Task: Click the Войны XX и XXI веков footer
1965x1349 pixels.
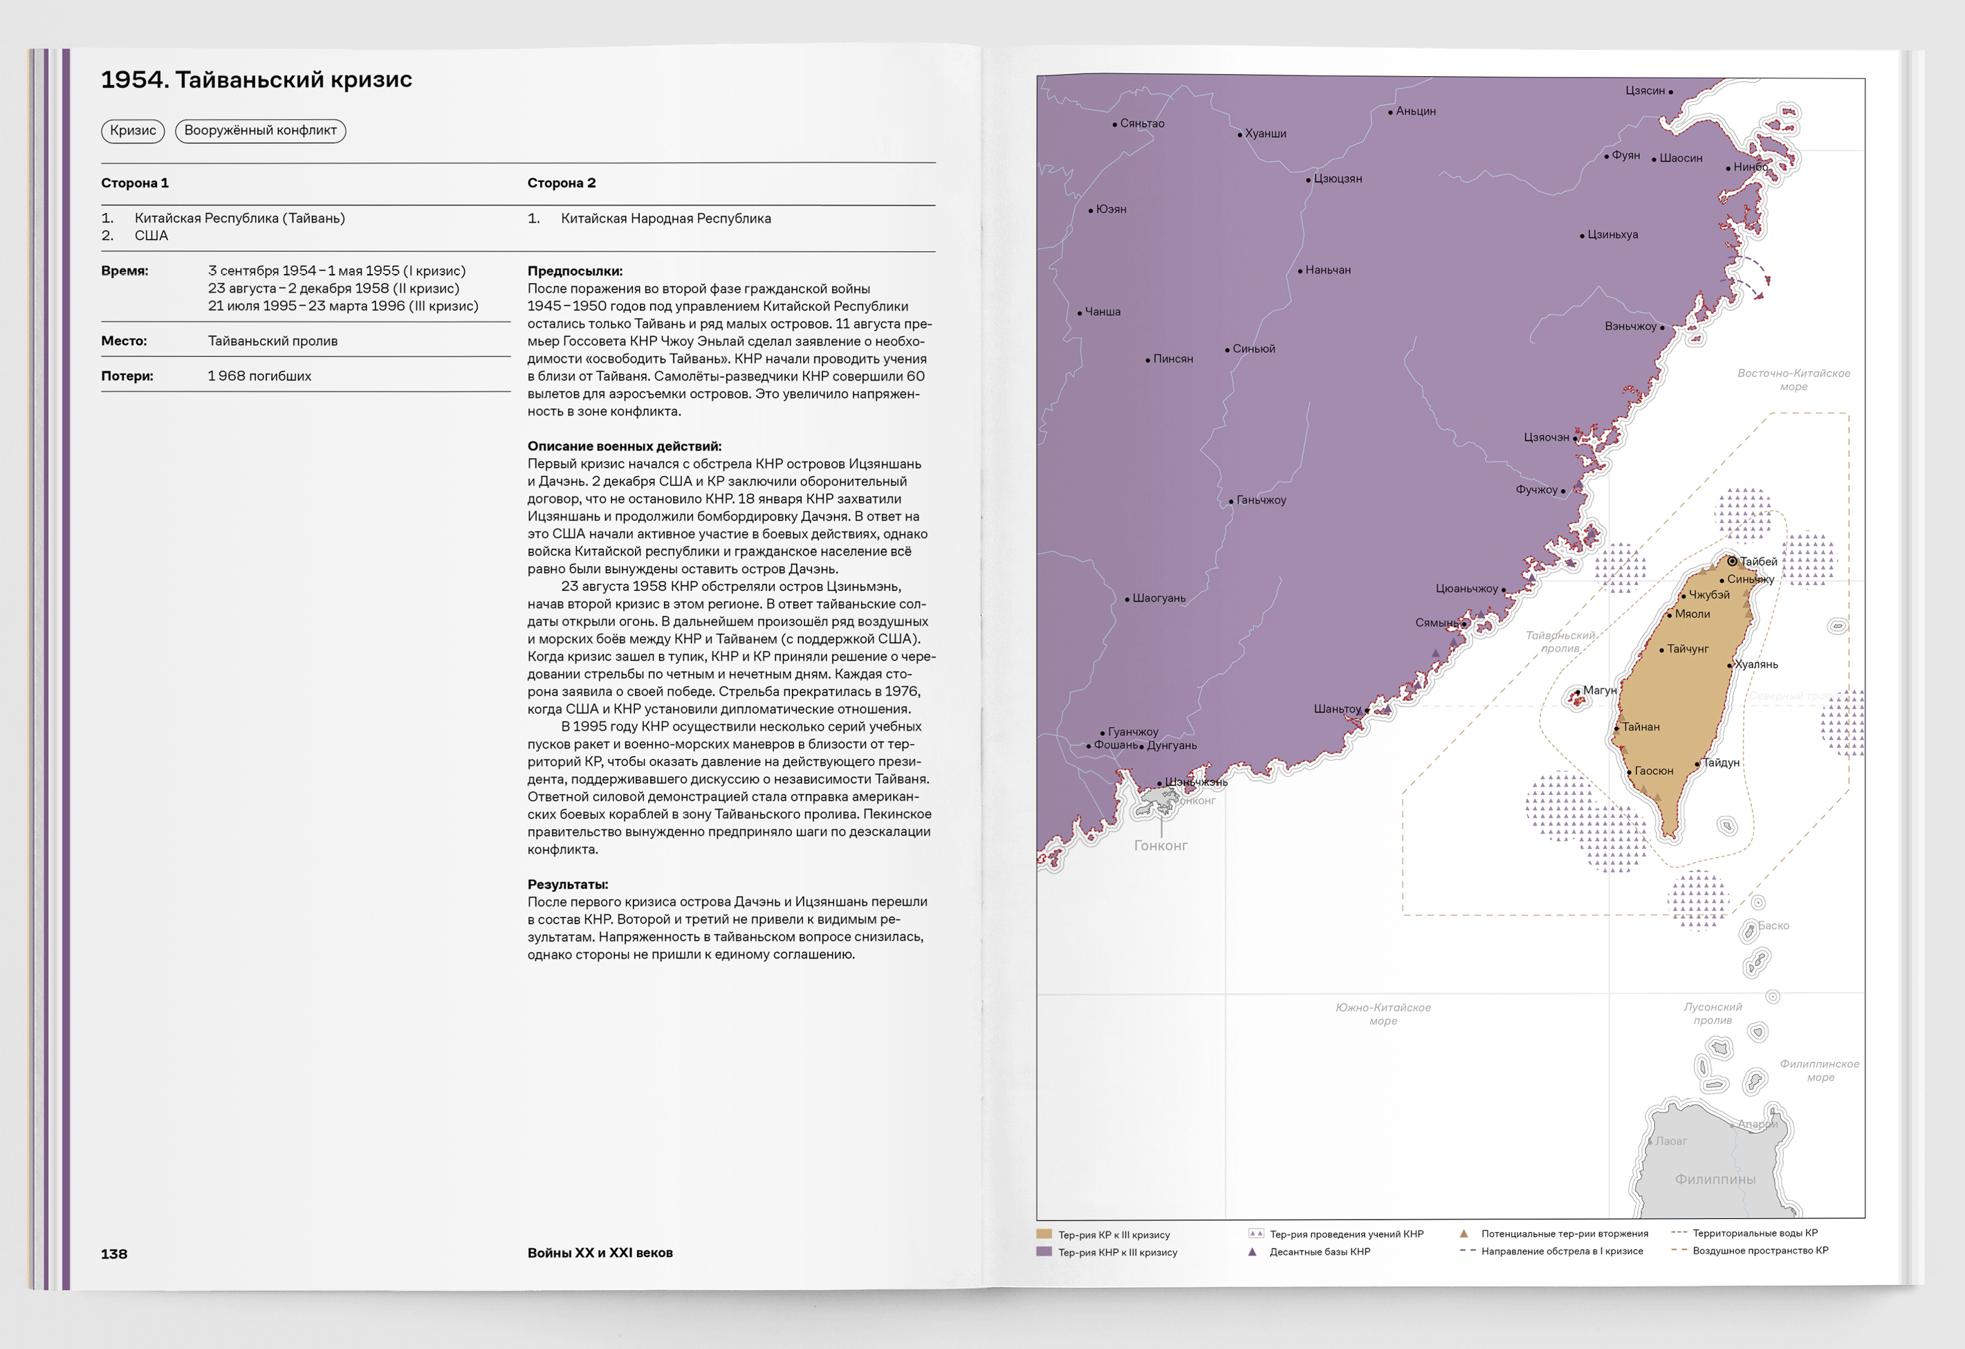Action: (x=600, y=1253)
